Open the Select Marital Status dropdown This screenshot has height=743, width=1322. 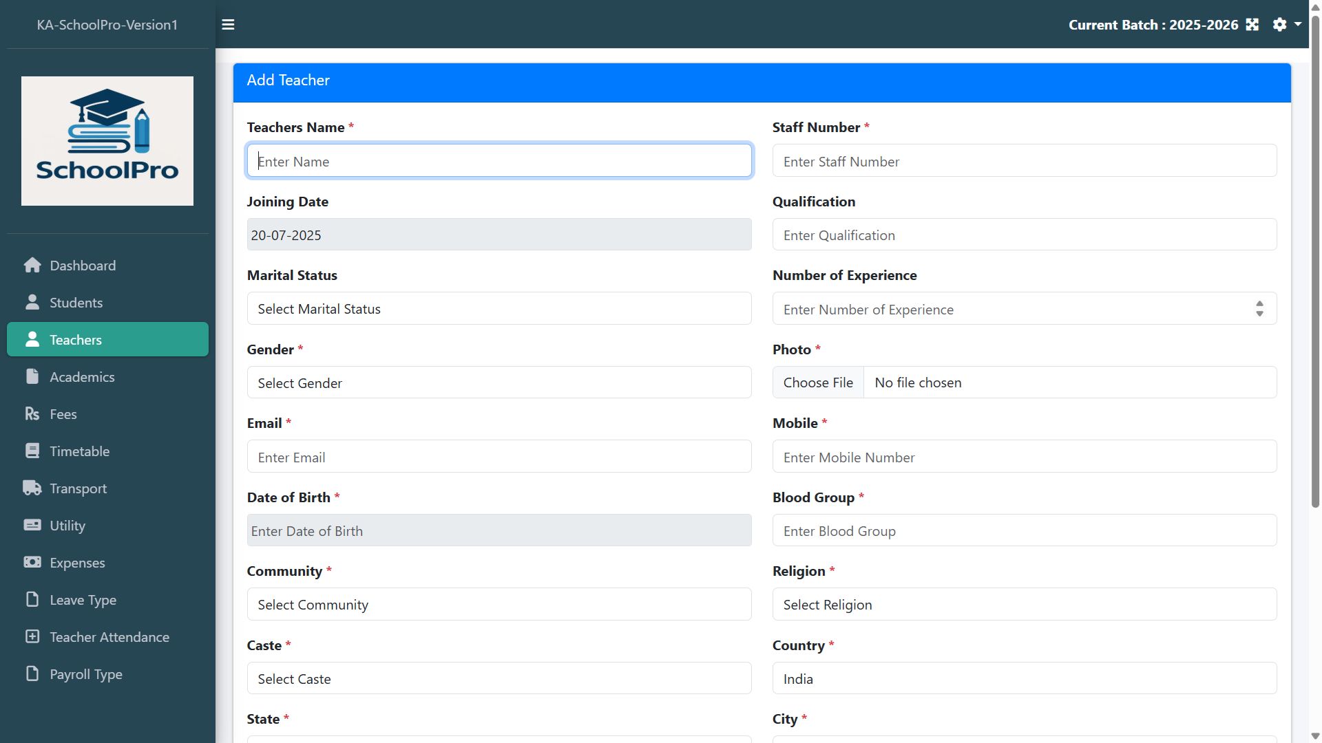499,309
